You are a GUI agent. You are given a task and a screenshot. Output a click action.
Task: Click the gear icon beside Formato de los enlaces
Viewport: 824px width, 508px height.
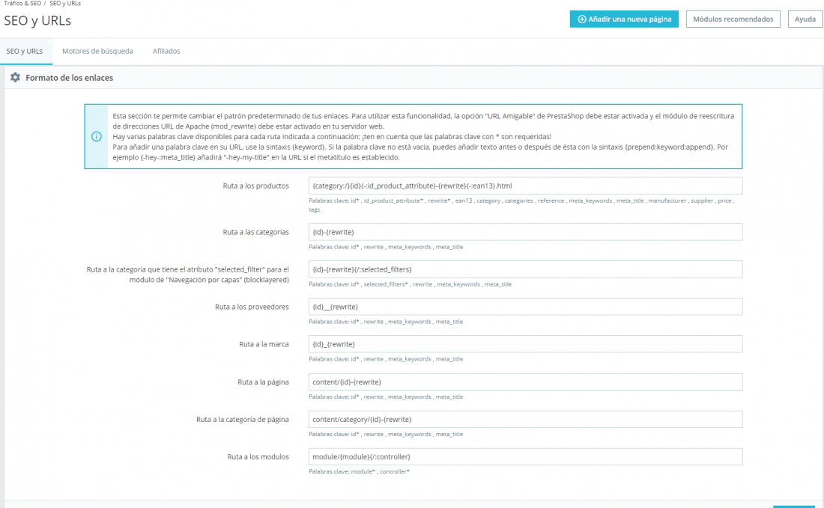click(x=15, y=77)
